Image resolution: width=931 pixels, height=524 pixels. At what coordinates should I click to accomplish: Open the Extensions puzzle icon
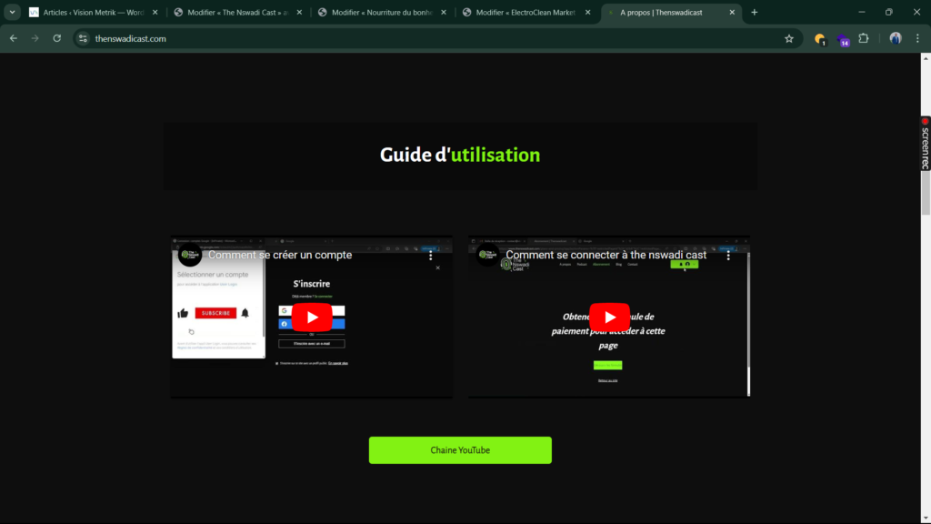pyautogui.click(x=864, y=38)
